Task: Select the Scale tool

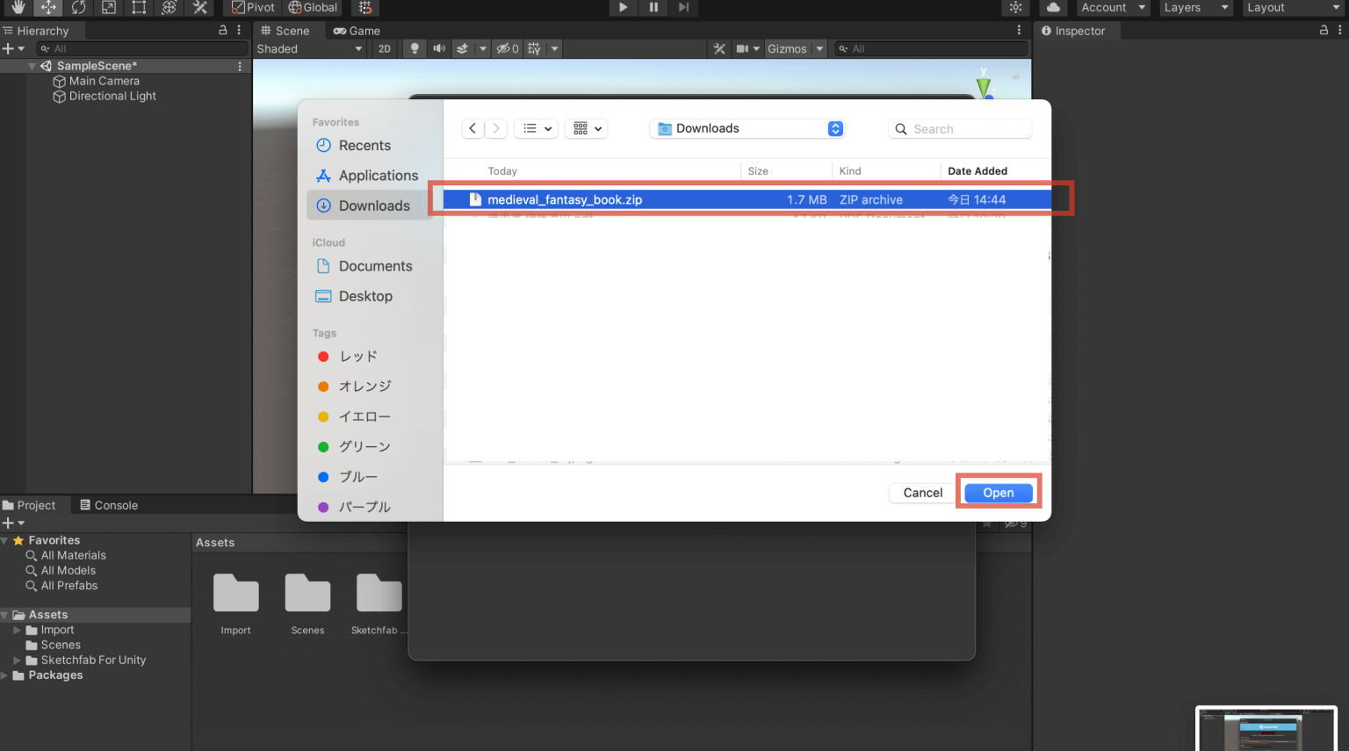Action: tap(109, 8)
